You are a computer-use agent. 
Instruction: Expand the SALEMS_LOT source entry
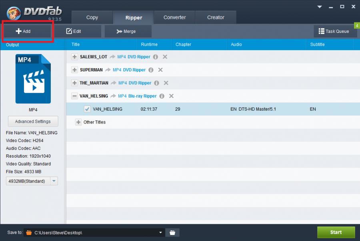pos(74,57)
